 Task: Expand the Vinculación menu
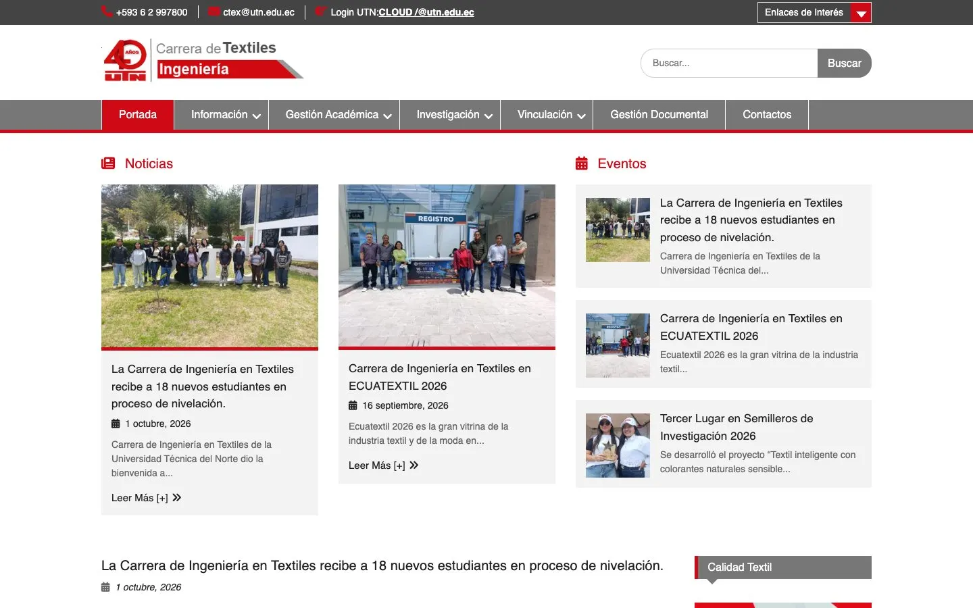pyautogui.click(x=547, y=115)
